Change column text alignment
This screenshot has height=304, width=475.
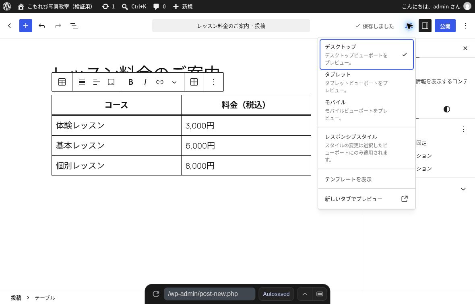coord(96,82)
